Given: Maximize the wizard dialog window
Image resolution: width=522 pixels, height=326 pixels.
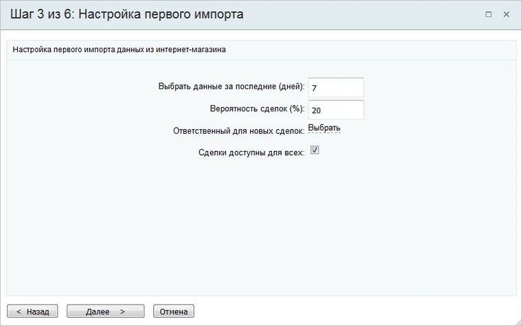Looking at the screenshot, I should [488, 14].
